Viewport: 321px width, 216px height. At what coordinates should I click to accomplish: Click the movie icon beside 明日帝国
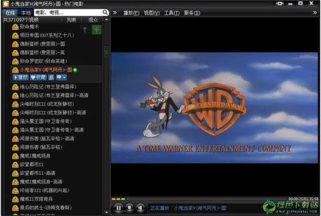coord(15,35)
